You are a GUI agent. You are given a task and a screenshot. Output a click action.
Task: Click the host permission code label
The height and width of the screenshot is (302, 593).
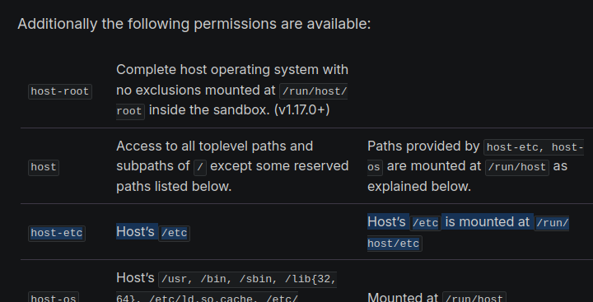(44, 167)
